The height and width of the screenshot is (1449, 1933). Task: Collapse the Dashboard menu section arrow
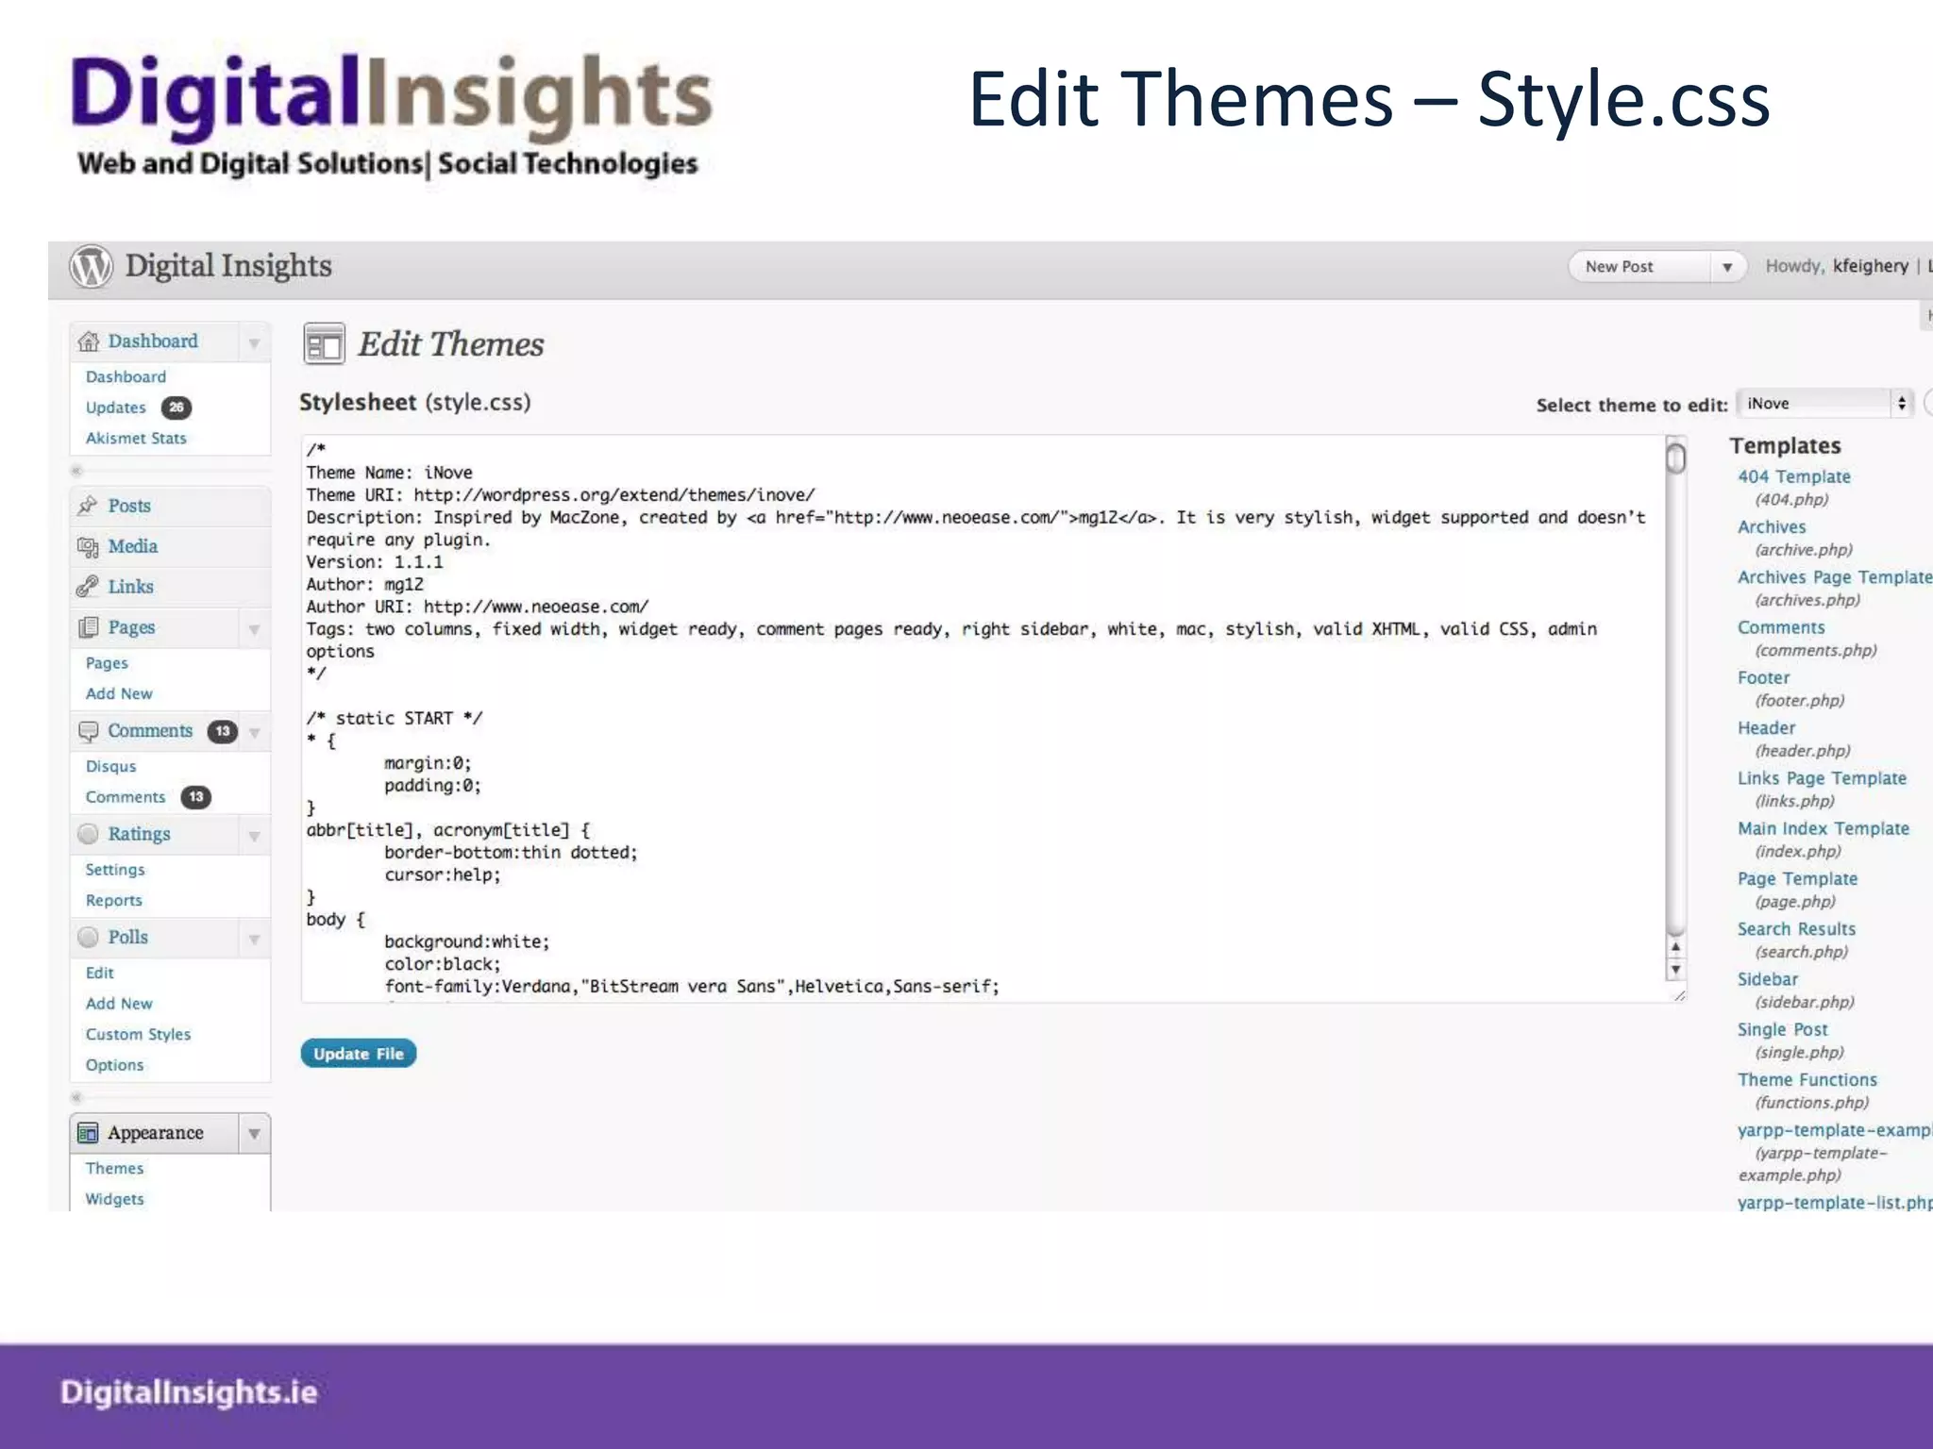254,343
